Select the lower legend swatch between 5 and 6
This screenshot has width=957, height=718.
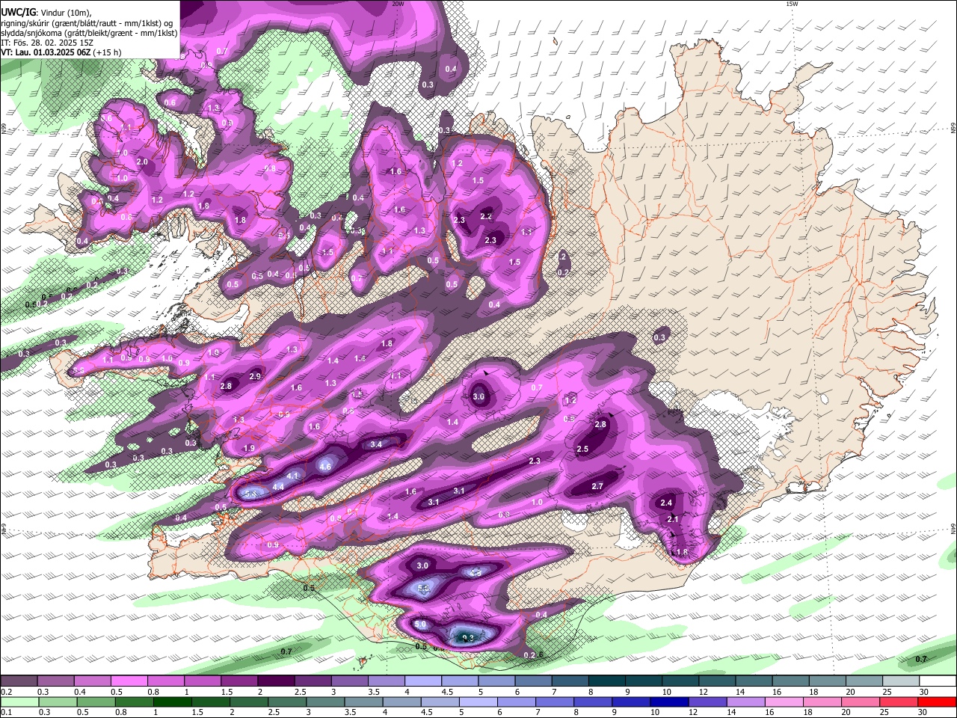click(478, 702)
